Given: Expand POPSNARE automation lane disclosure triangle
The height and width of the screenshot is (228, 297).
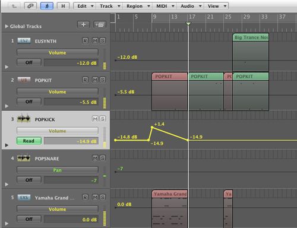Looking at the screenshot, I should (7, 184).
